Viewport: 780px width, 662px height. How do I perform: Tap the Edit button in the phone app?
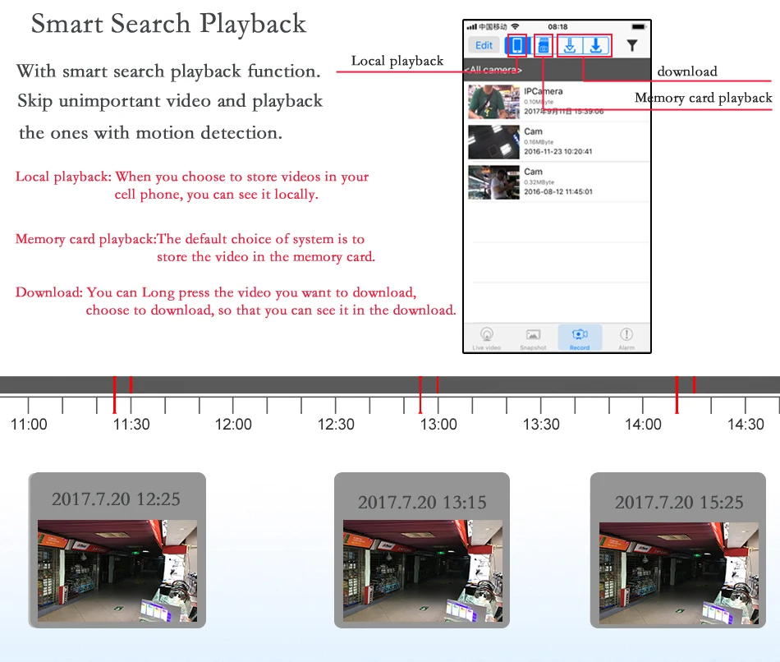click(483, 45)
